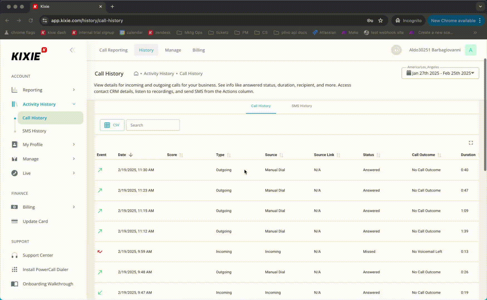The width and height of the screenshot is (487, 300).
Task: Toggle fullscreen table view icon
Action: coord(471,143)
